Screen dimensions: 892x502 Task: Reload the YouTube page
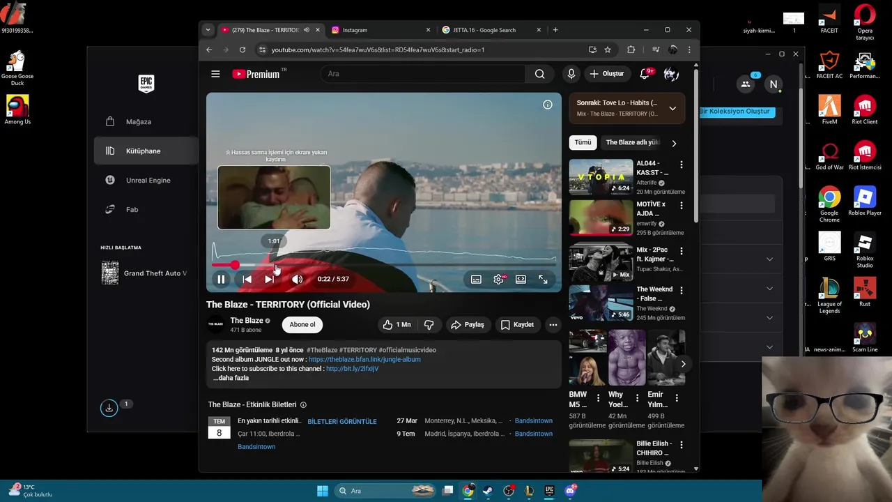click(243, 50)
